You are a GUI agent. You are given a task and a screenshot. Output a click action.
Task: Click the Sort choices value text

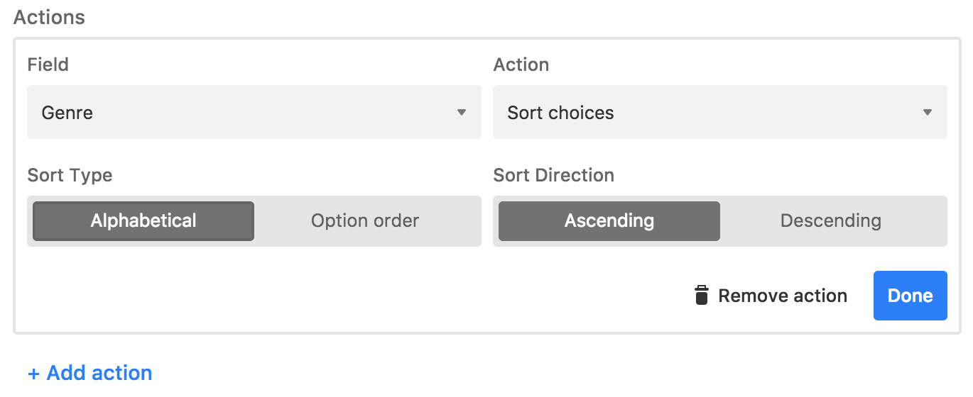[560, 113]
